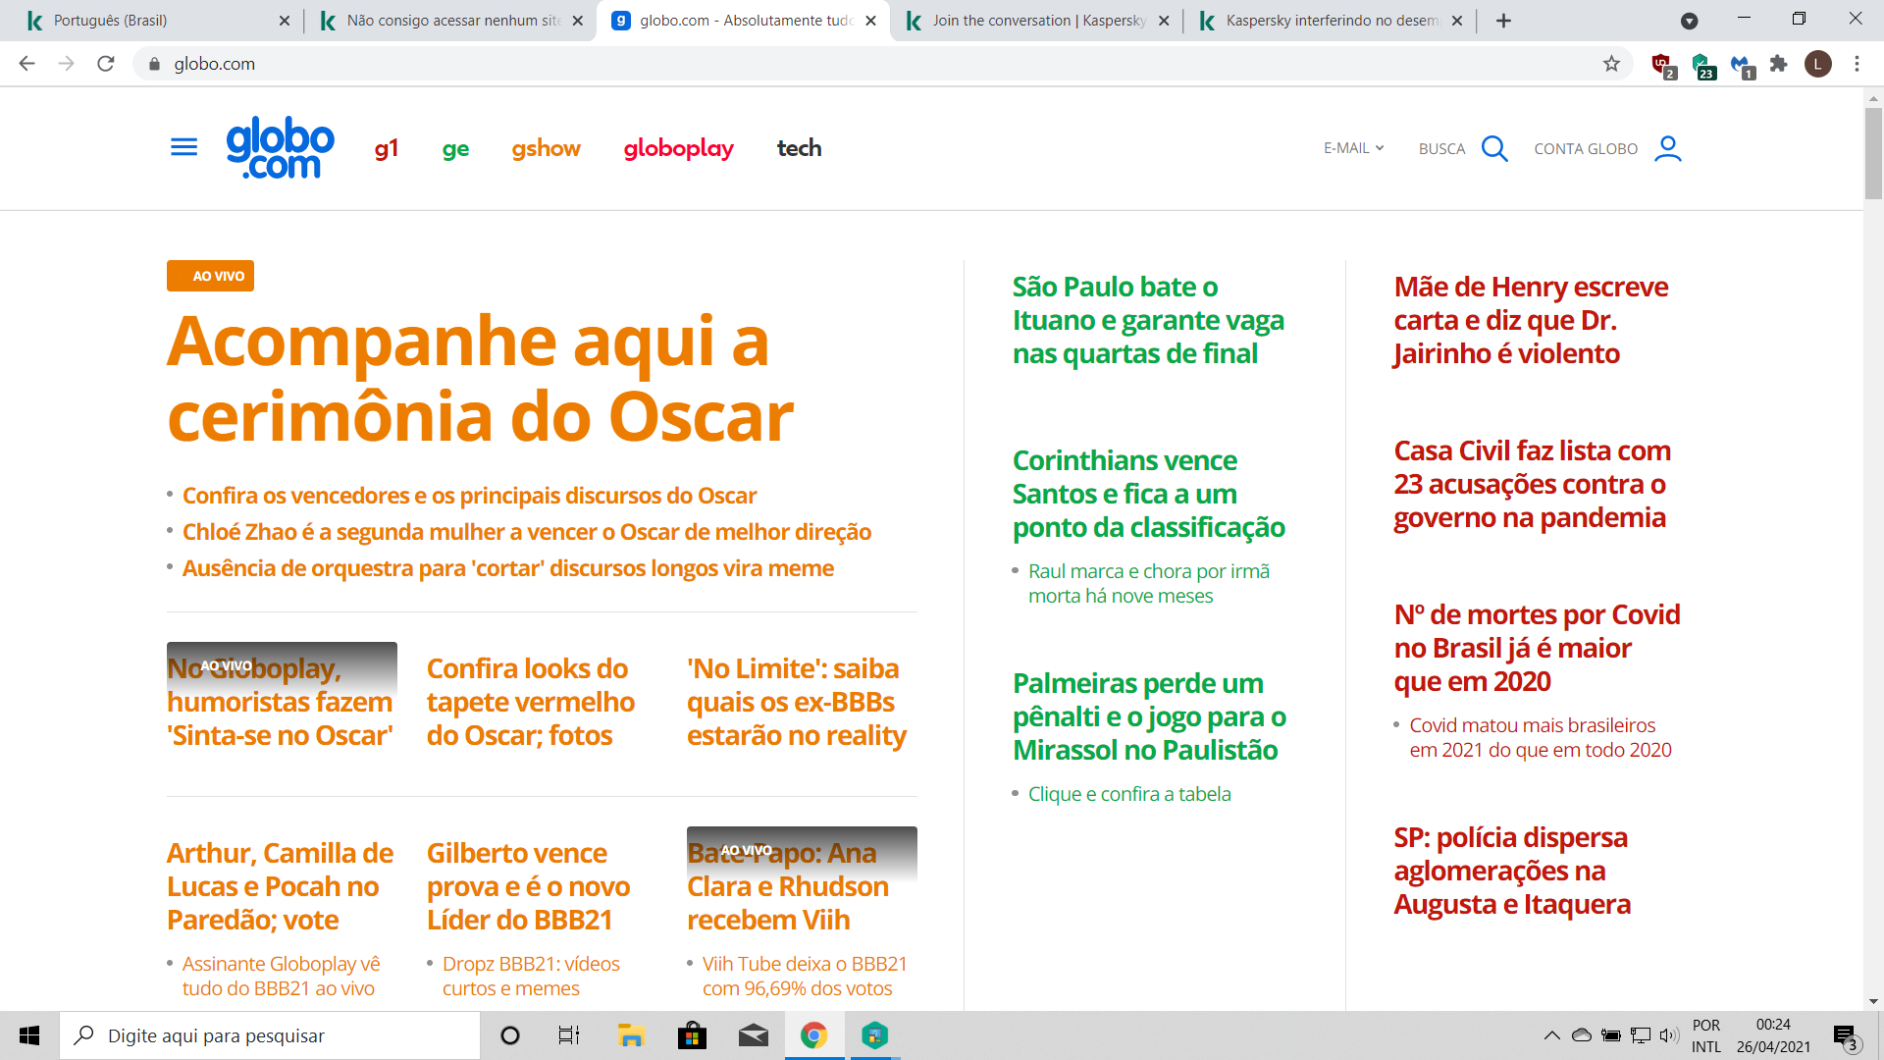Open the globoplay navigation item
The width and height of the screenshot is (1884, 1060).
pos(678,148)
